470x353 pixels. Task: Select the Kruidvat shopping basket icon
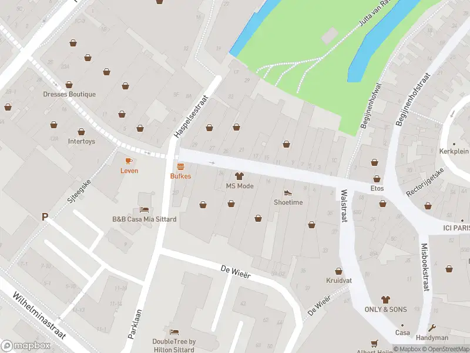point(339,271)
